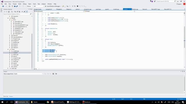Switch to the model.cpp editor tab
This screenshot has width=186, height=104.
click(x=116, y=9)
